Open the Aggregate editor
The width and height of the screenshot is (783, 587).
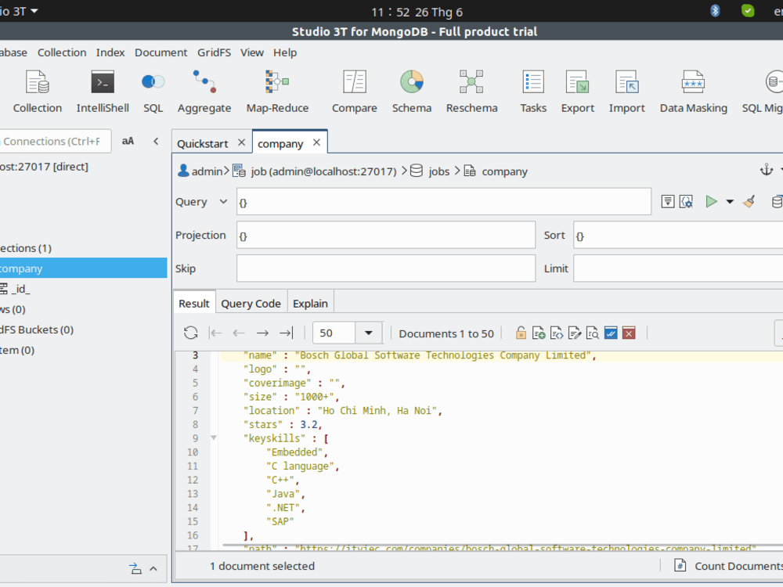click(x=204, y=92)
